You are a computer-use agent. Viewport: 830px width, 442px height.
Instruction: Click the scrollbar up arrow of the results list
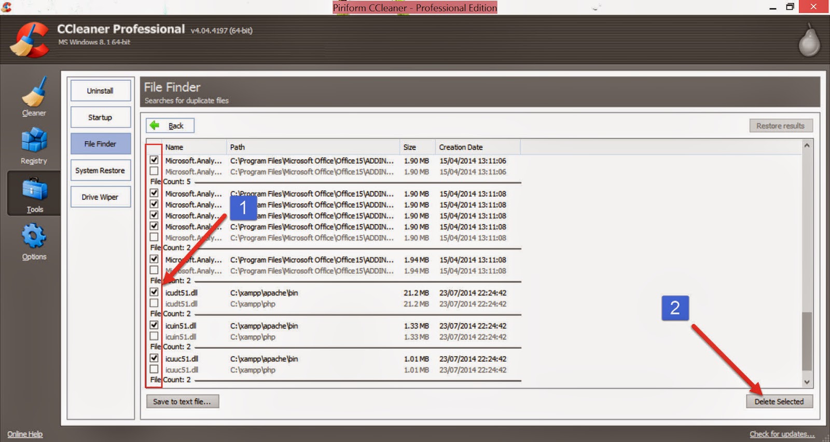click(x=807, y=146)
